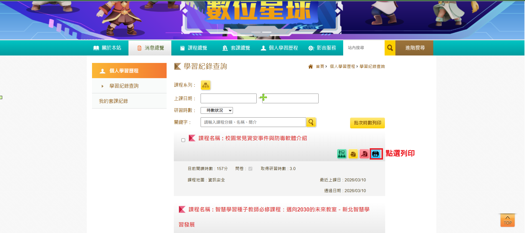The image size is (525, 233).
Task: Open 我的套課紀錄 in sidebar
Action: coord(114,101)
